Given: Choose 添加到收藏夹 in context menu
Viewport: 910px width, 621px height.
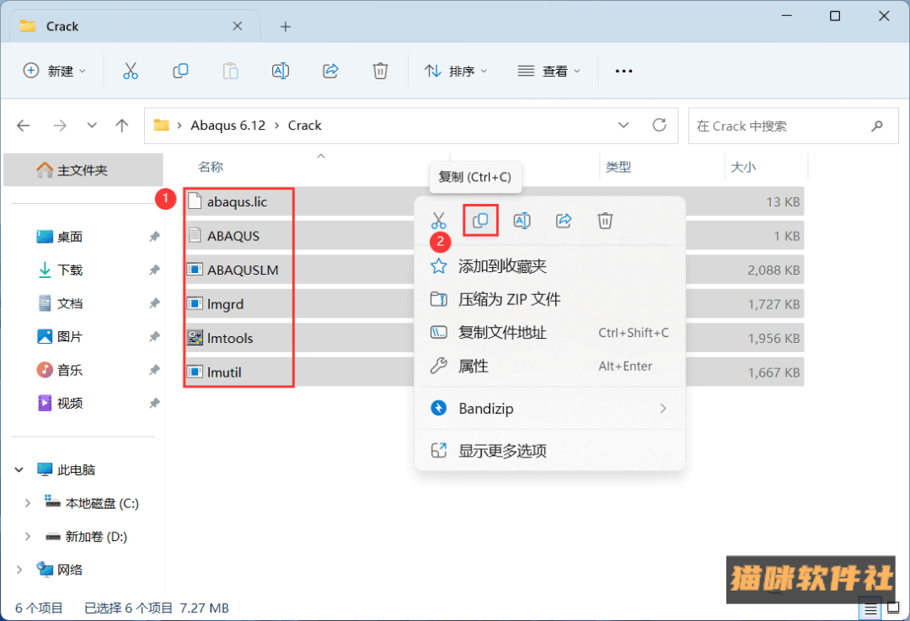Looking at the screenshot, I should tap(549, 266).
